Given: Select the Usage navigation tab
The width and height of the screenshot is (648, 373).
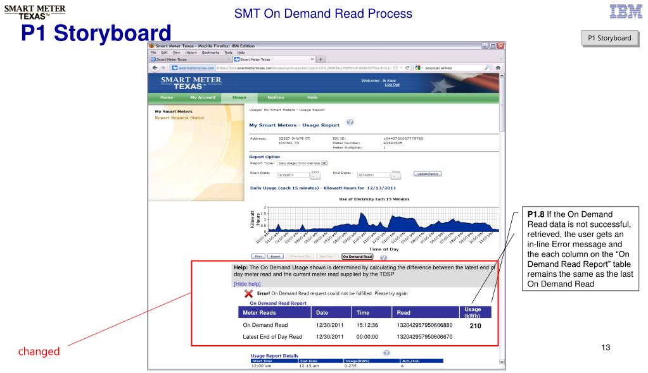Looking at the screenshot, I should (239, 97).
